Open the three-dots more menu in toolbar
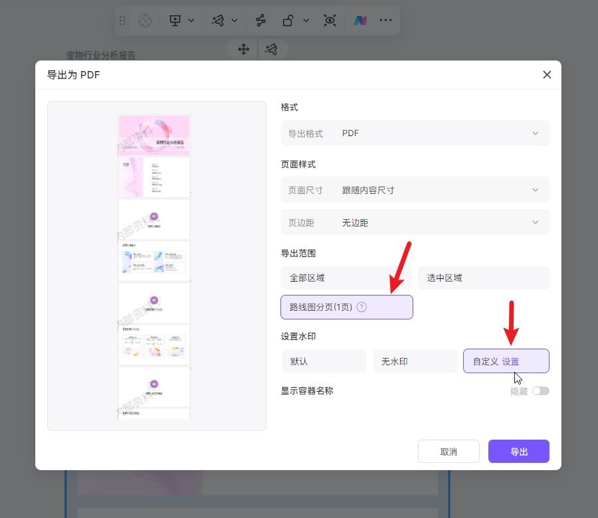The image size is (598, 518). [385, 21]
